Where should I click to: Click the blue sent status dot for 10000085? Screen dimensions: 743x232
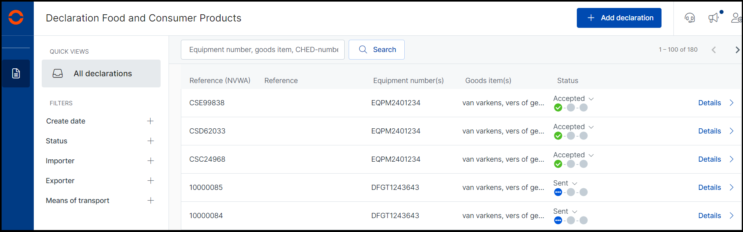[x=558, y=192]
